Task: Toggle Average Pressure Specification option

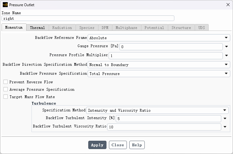Action: tap(6, 89)
